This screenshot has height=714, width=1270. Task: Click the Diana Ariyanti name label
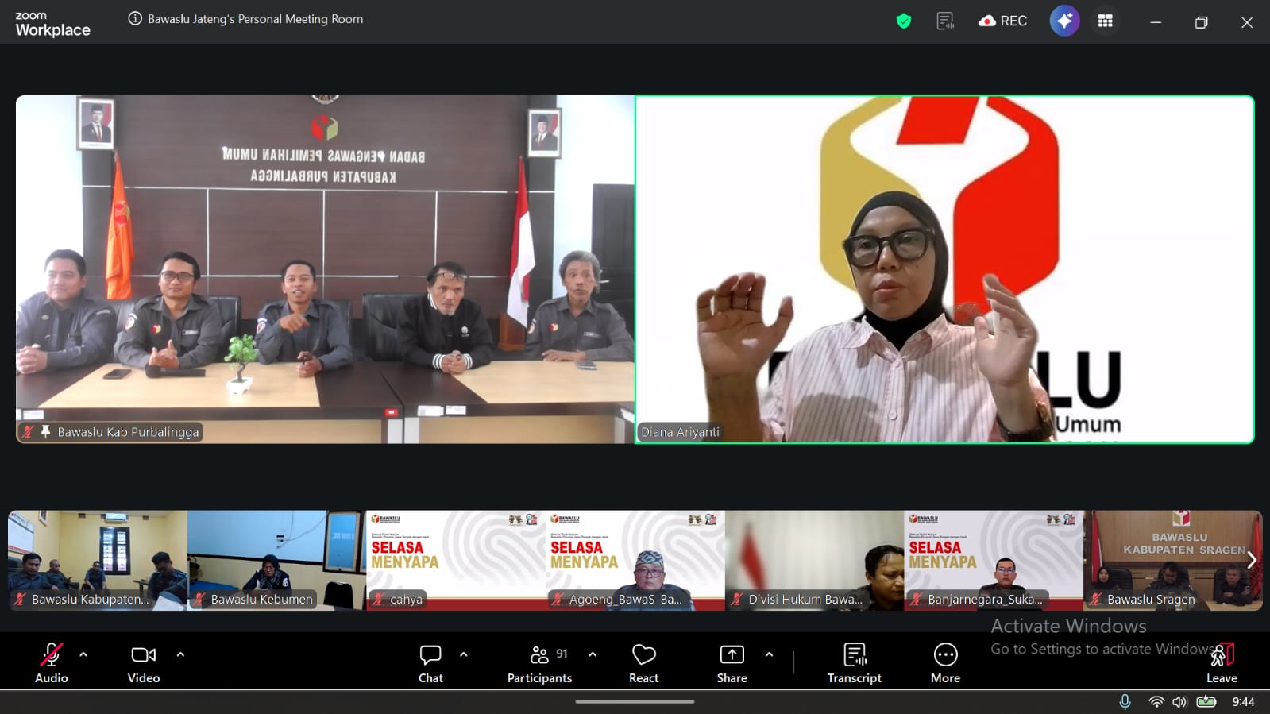pyautogui.click(x=680, y=432)
